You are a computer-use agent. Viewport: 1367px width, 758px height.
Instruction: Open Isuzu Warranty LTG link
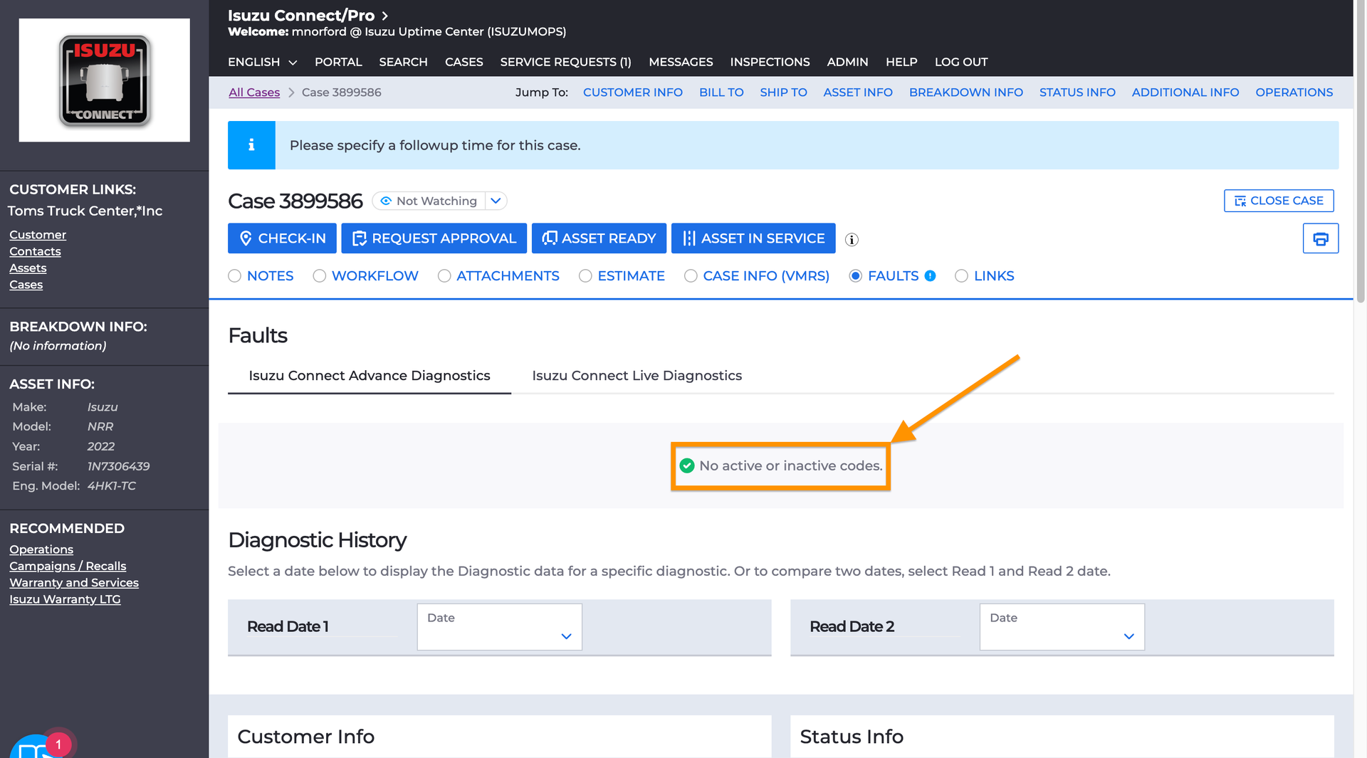pyautogui.click(x=65, y=599)
